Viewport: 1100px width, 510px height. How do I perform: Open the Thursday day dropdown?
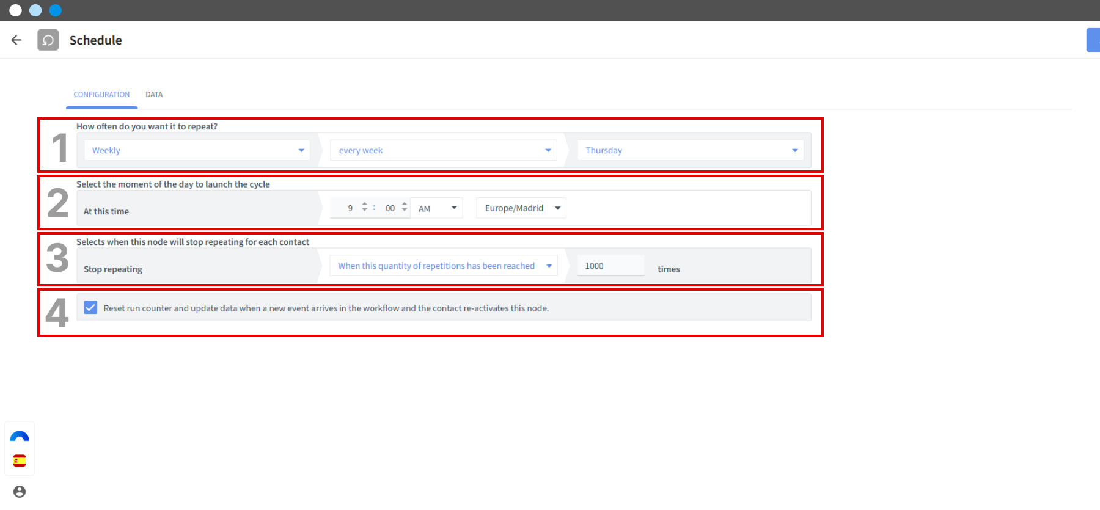point(691,150)
